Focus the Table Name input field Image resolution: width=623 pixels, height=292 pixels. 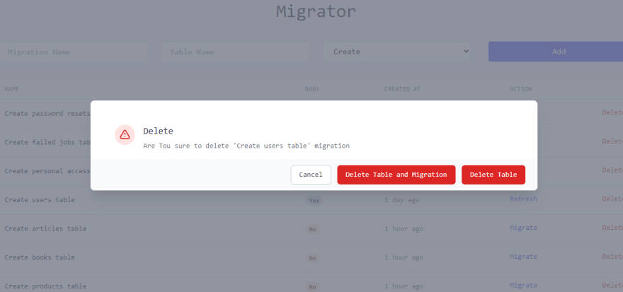click(x=235, y=52)
